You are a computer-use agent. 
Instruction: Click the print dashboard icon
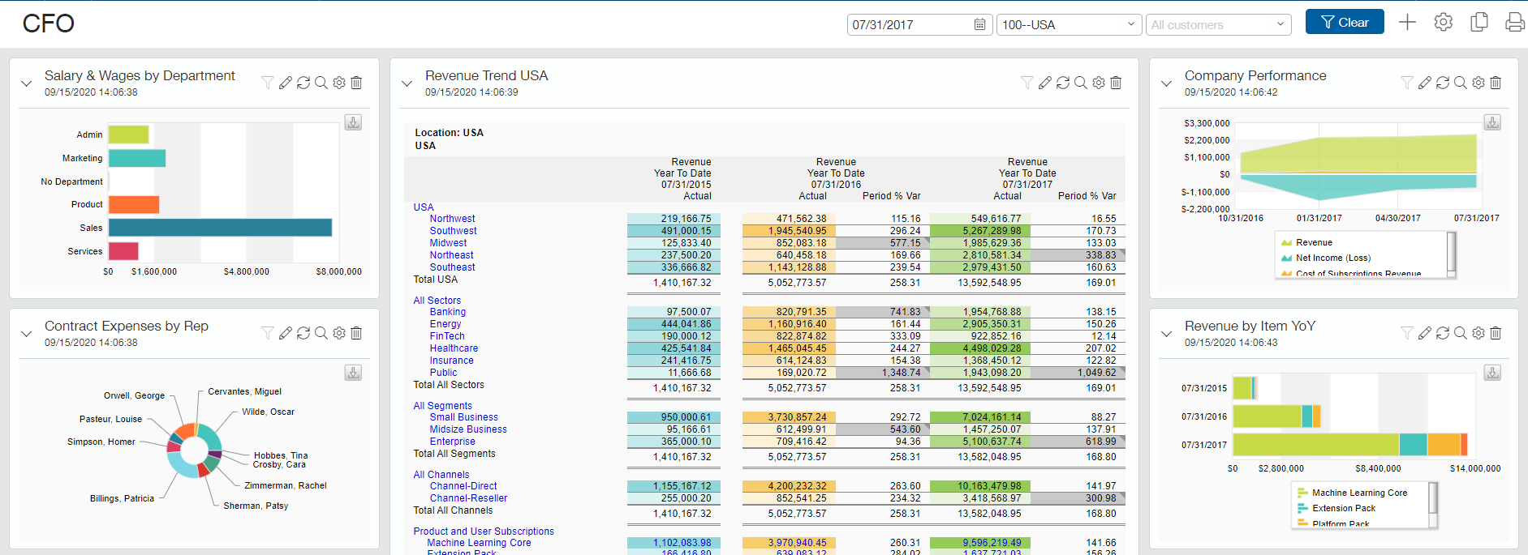(1514, 23)
